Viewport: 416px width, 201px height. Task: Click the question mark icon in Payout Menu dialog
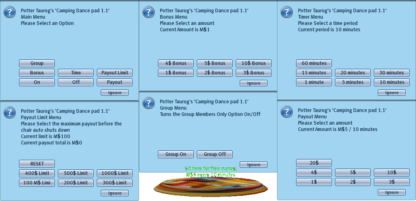[287, 112]
